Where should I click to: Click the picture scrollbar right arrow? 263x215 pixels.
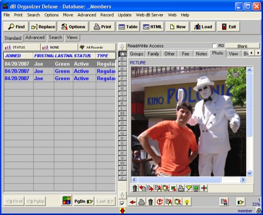243,180
